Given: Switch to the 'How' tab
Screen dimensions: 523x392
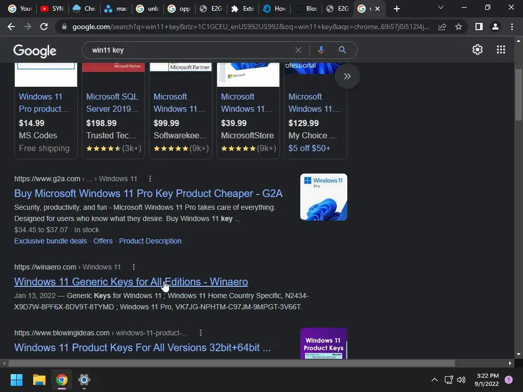Looking at the screenshot, I should [274, 9].
